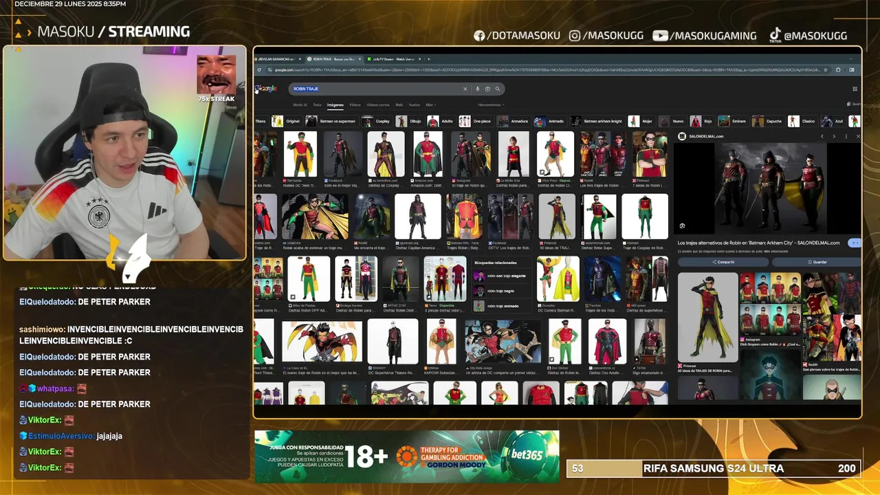Show previous image in preview panel
The image size is (880, 495).
click(822, 136)
